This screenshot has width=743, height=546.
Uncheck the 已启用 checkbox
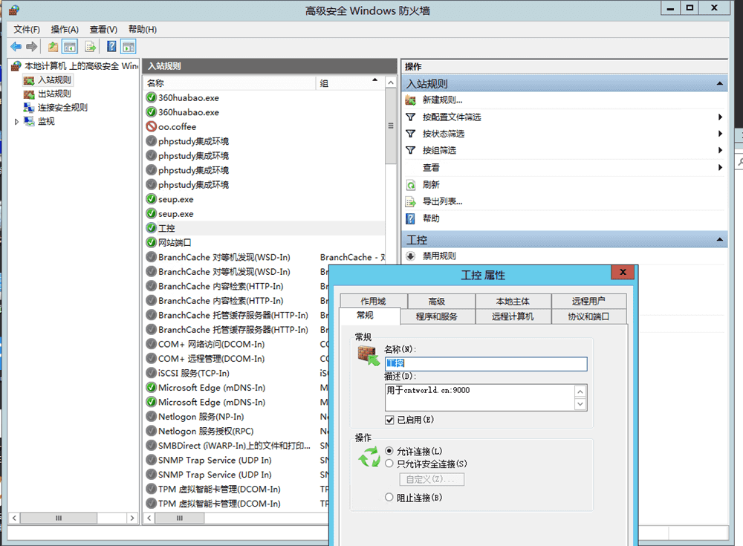[x=390, y=420]
